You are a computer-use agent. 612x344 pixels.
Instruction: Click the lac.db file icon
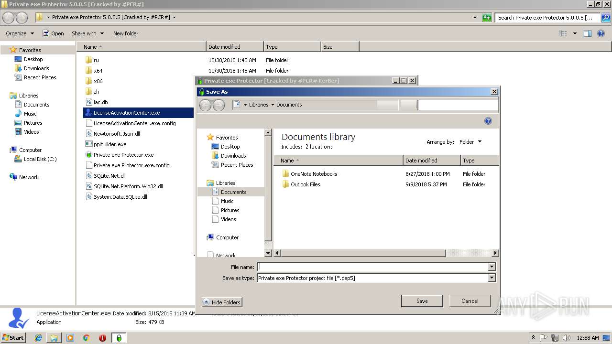[88, 102]
